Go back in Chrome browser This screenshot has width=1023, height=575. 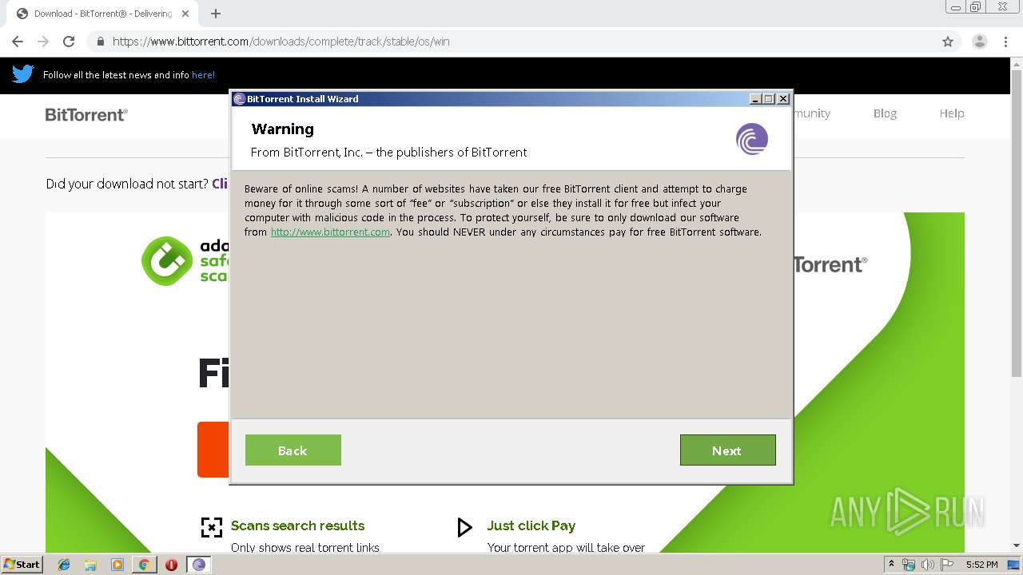click(x=18, y=42)
